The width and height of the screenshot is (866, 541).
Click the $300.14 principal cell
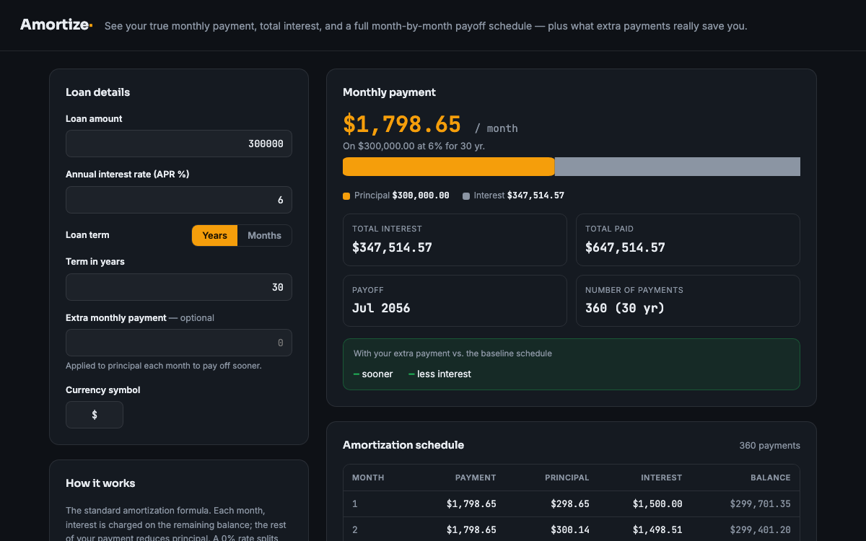pos(570,530)
